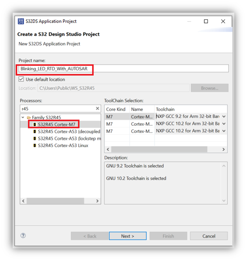Uncheck the Use default location checkbox

[x=21, y=79]
